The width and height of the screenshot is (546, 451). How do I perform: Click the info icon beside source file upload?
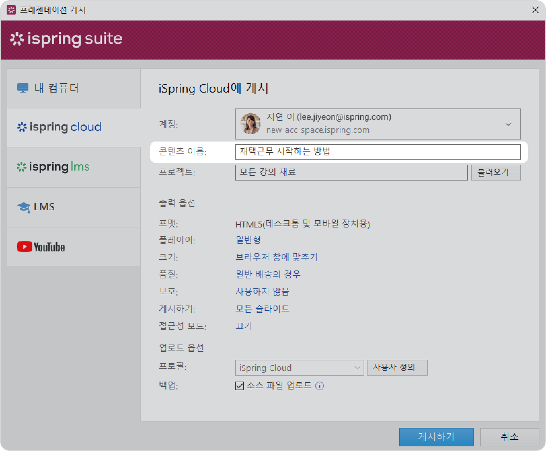[320, 386]
